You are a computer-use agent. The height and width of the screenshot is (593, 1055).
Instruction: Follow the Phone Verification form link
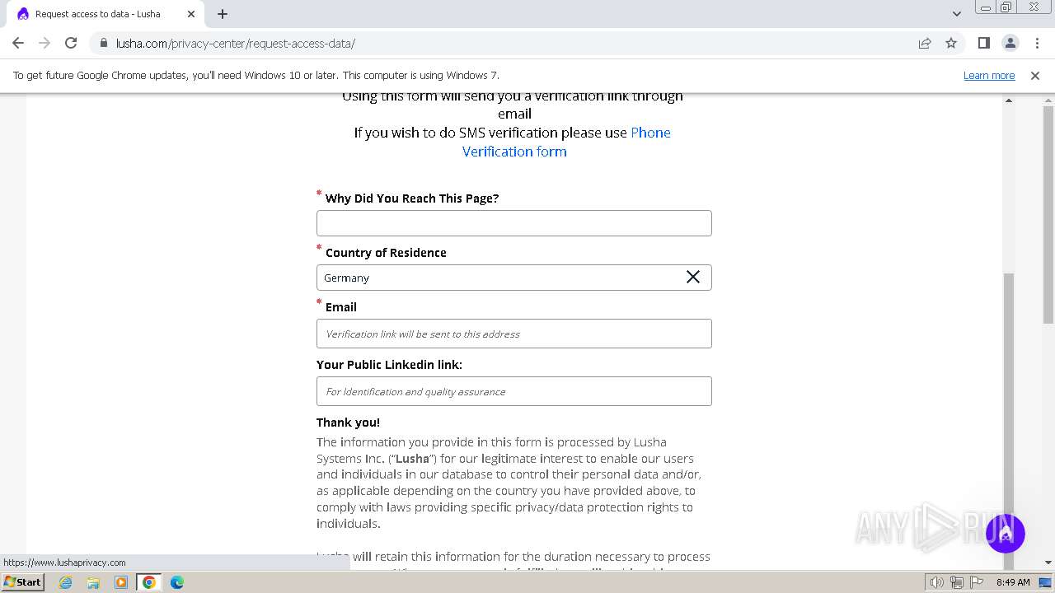point(566,142)
